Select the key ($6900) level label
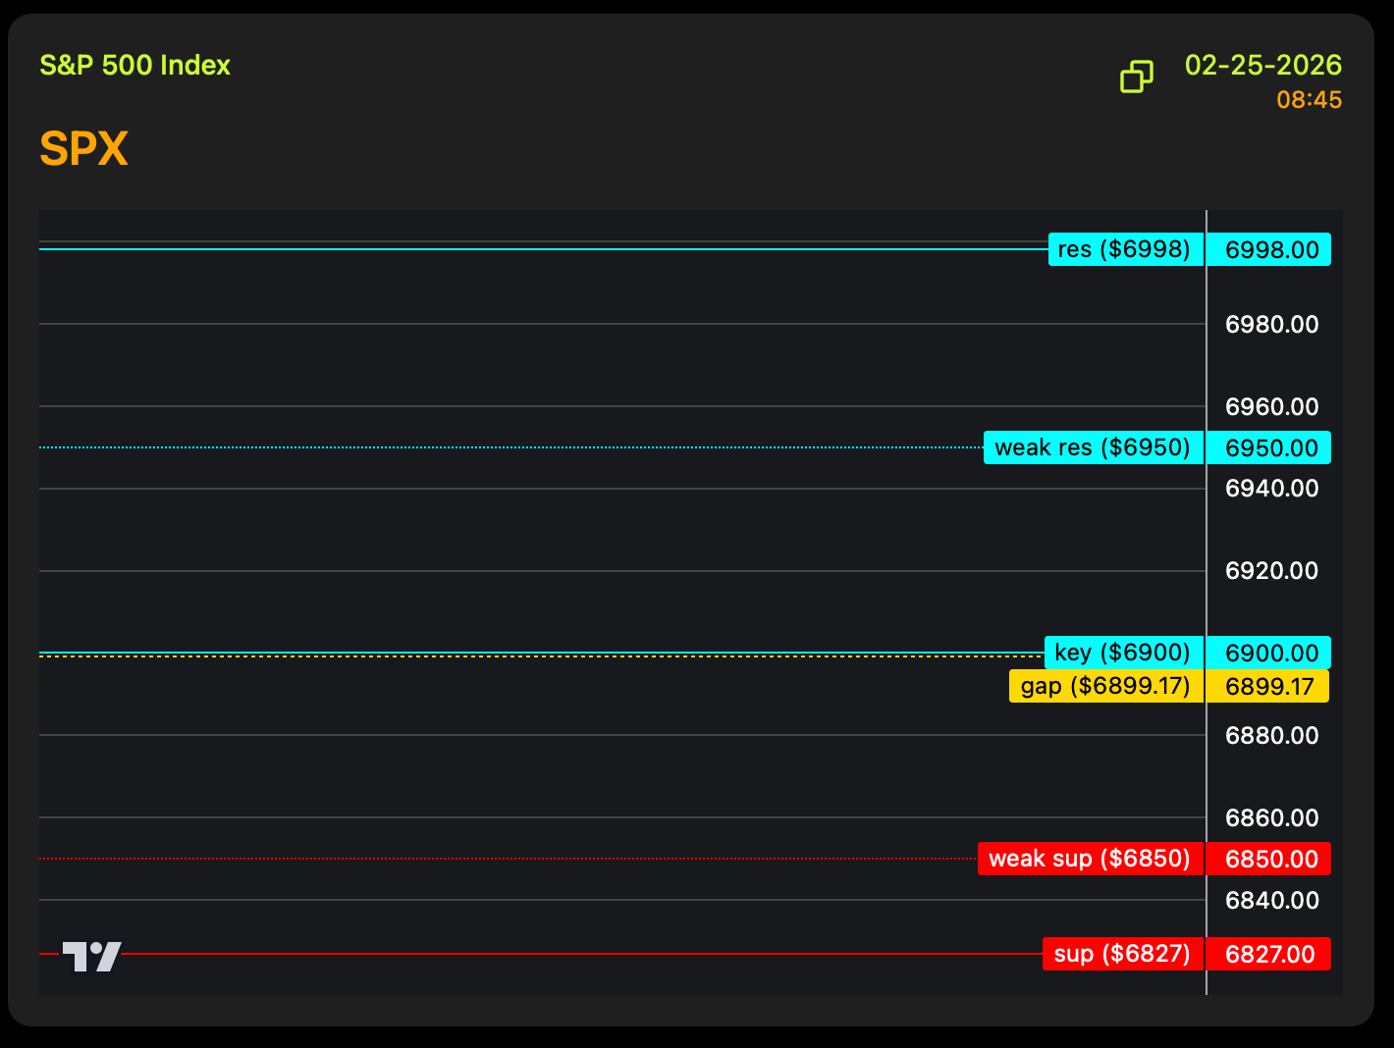The height and width of the screenshot is (1048, 1394). (x=1123, y=653)
